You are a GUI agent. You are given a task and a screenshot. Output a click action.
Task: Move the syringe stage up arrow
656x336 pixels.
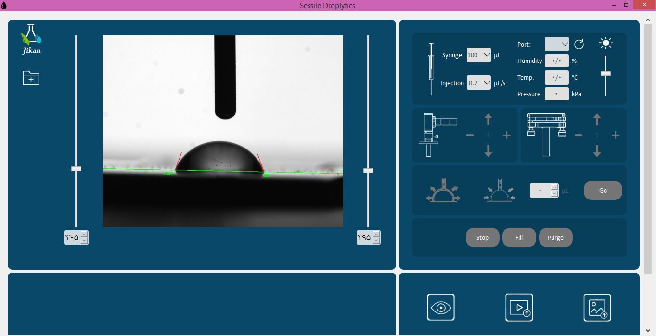click(488, 119)
